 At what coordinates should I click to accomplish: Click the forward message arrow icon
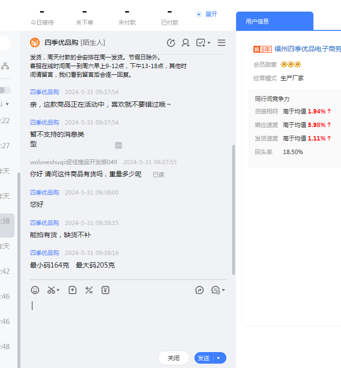coord(199,290)
